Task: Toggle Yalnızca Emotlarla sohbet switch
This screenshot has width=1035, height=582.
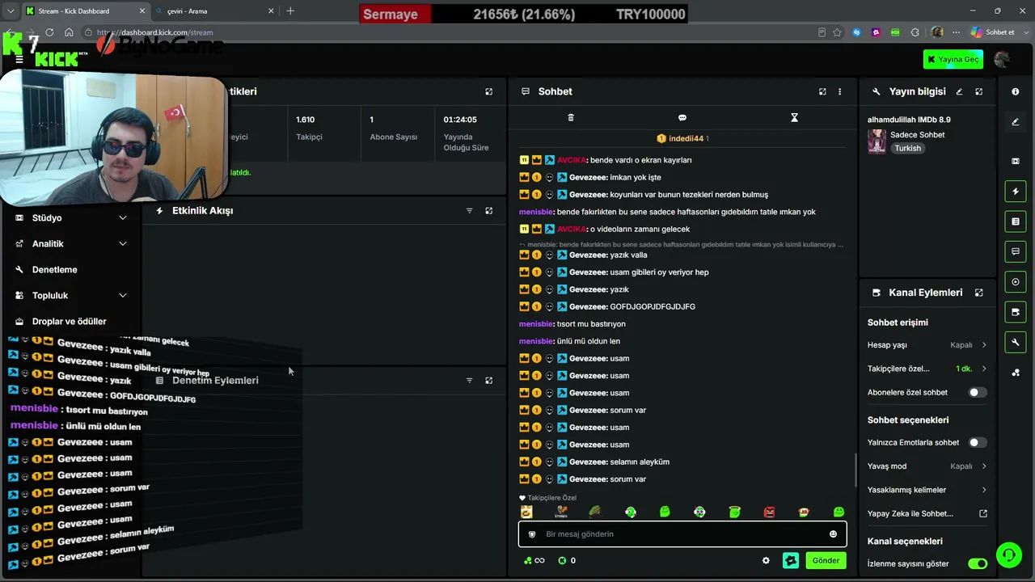Action: click(978, 443)
